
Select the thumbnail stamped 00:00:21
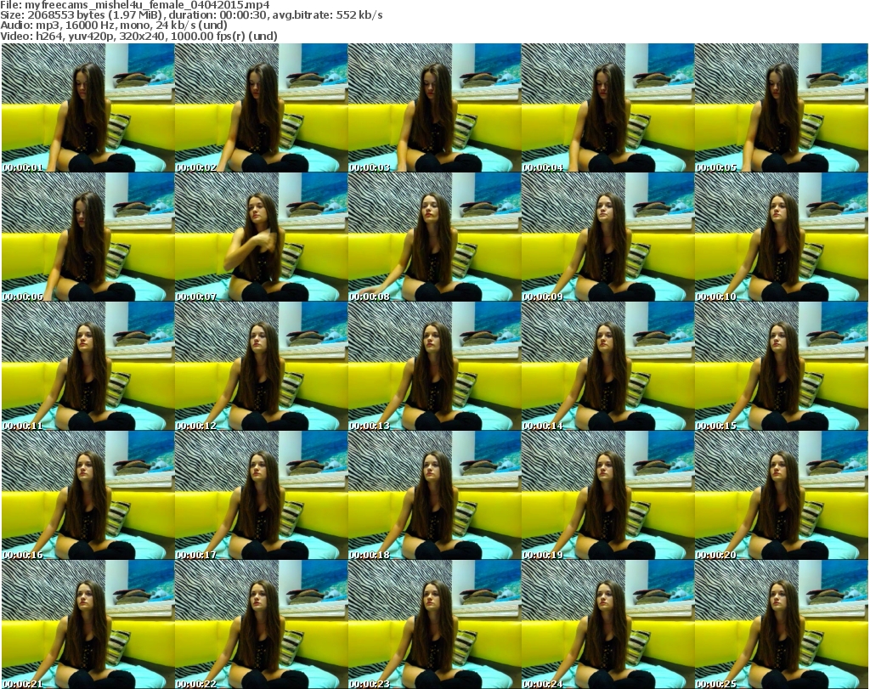88,624
